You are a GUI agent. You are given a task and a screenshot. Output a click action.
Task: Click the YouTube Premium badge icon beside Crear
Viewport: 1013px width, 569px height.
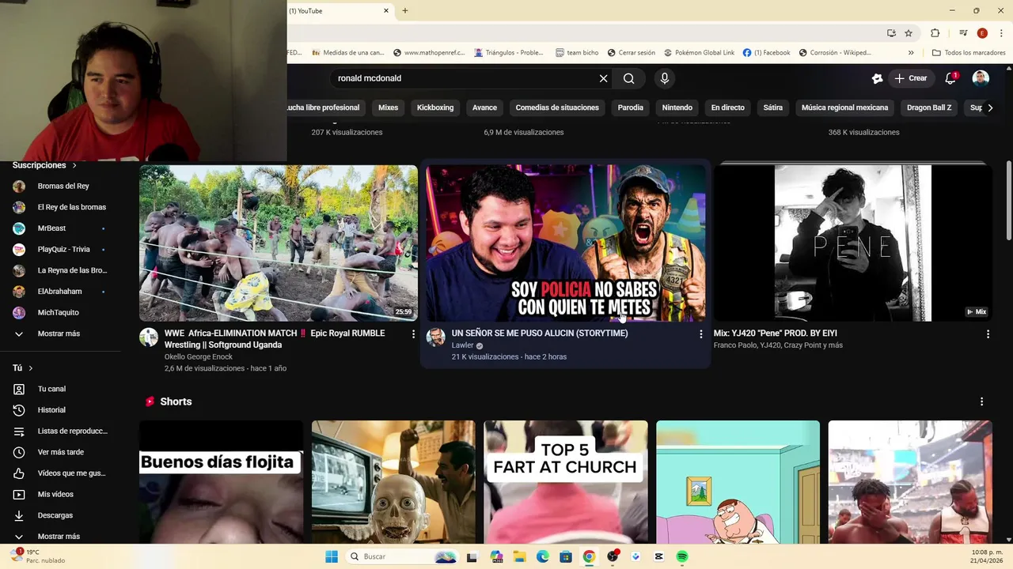(877, 78)
